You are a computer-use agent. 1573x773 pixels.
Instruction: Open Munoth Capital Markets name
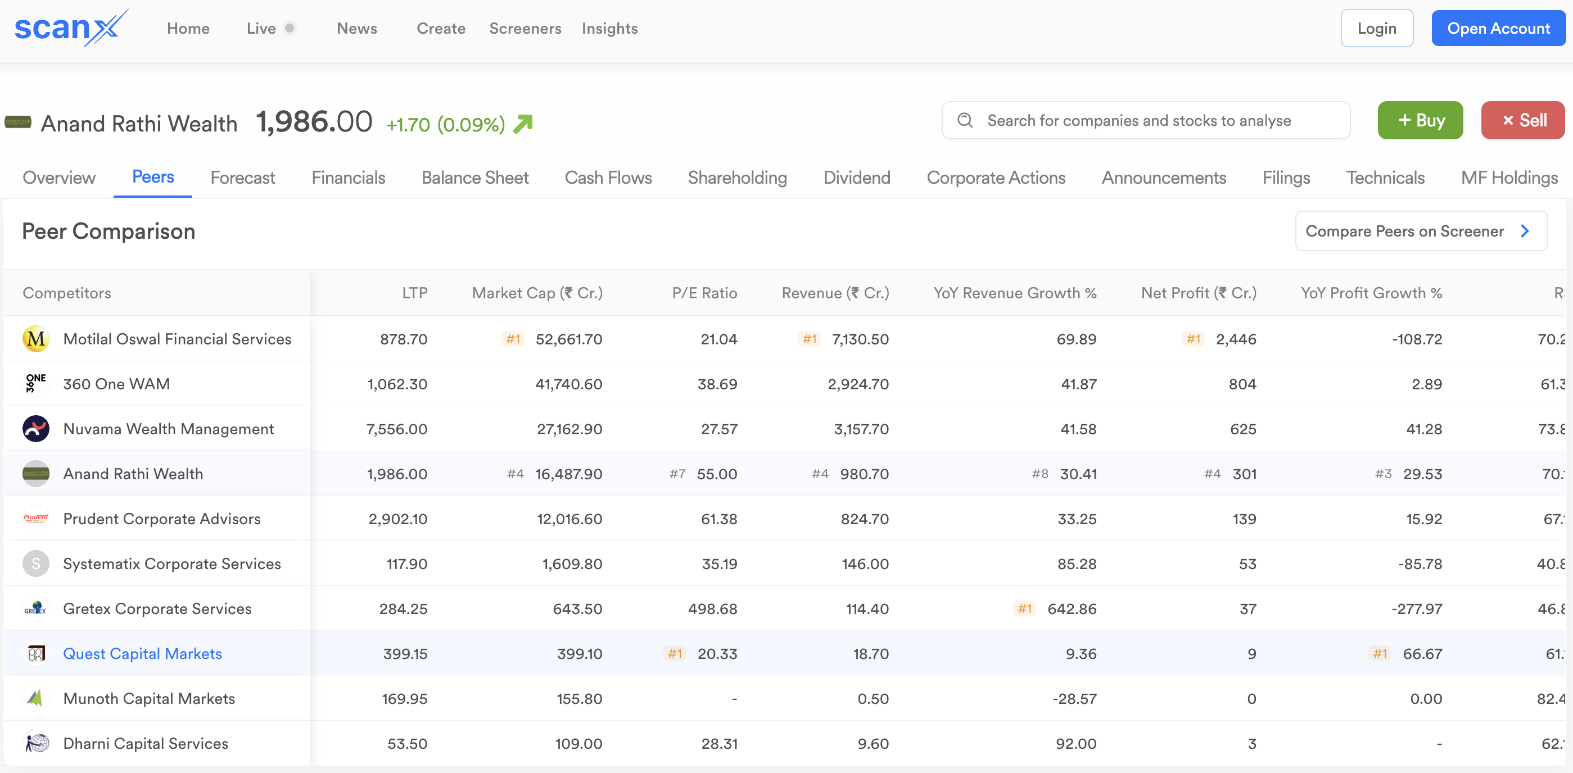149,699
